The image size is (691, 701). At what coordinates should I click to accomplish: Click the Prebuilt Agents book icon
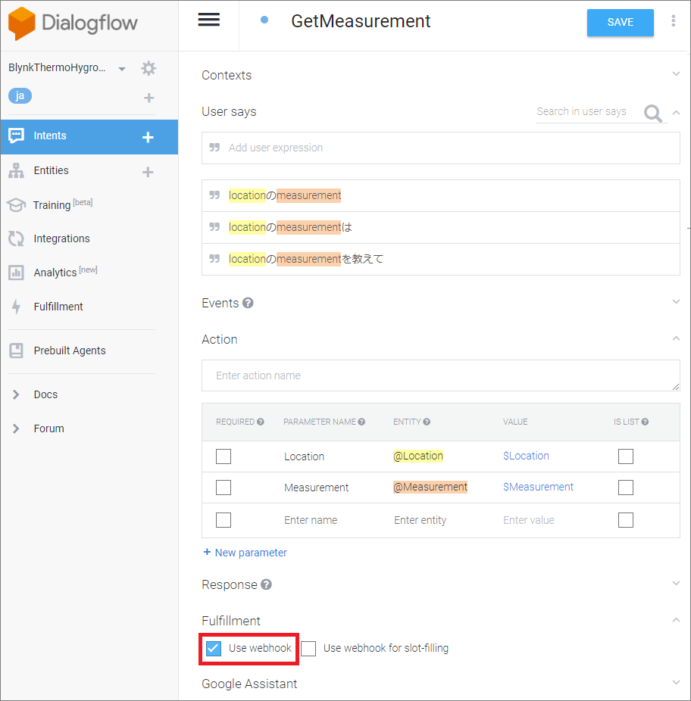pos(16,350)
